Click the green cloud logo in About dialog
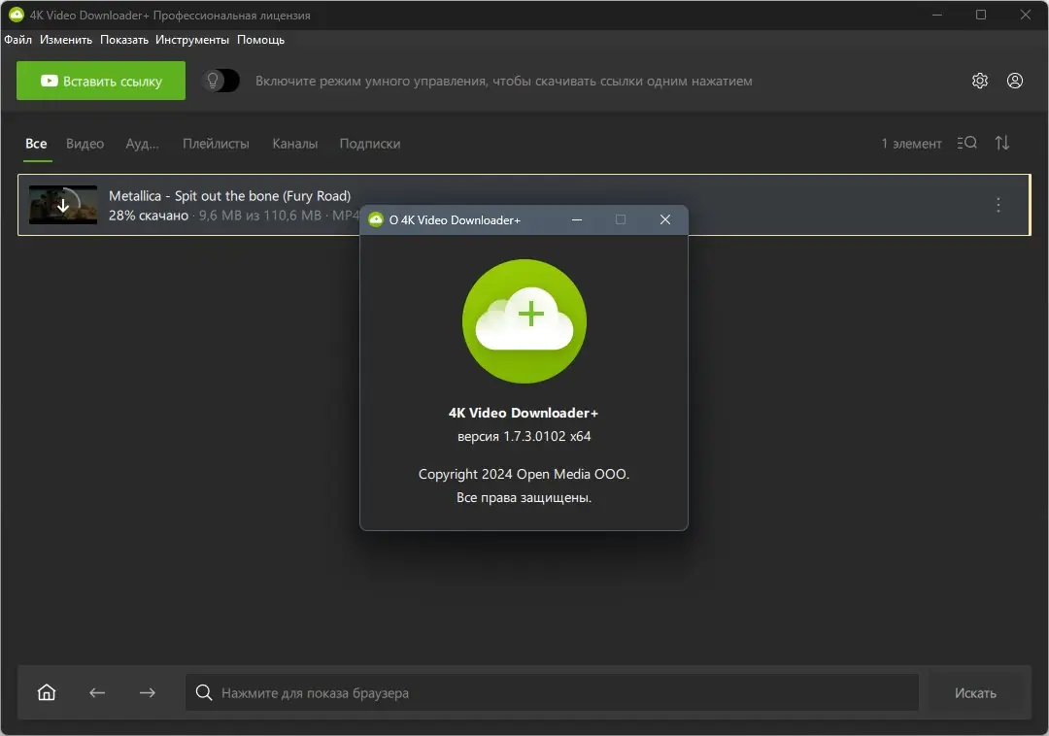1049x736 pixels. (x=524, y=321)
